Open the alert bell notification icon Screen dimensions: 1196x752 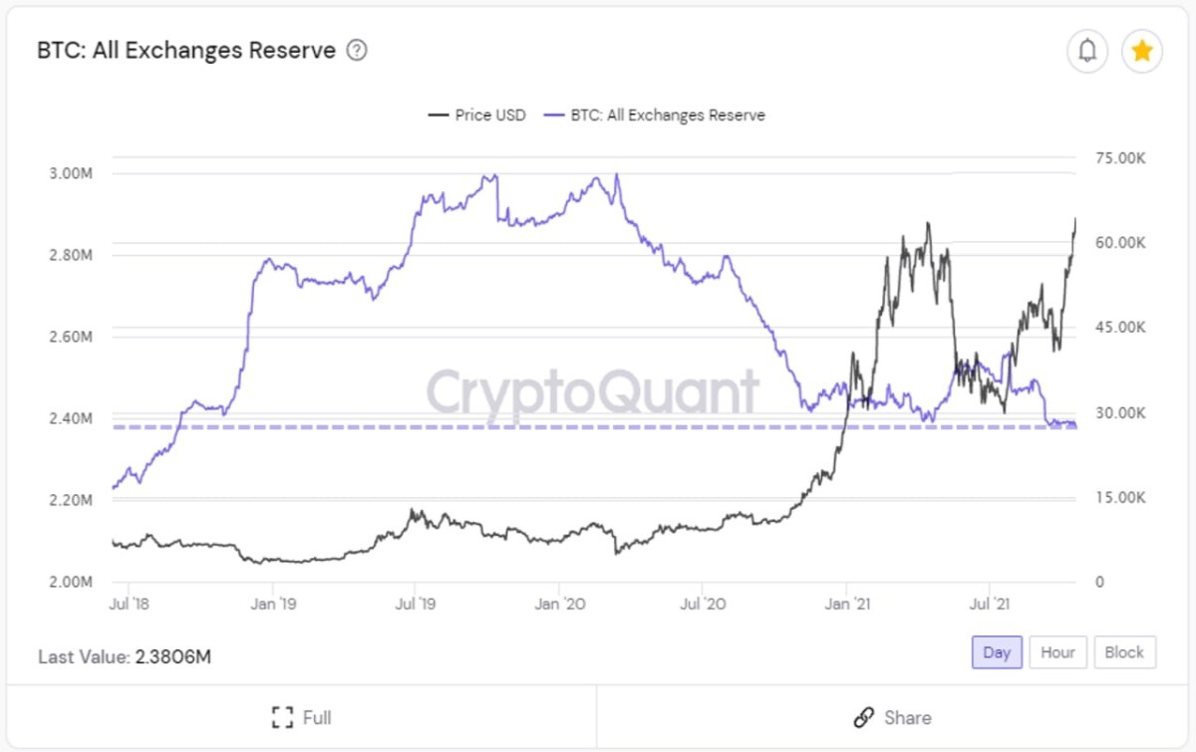[1087, 51]
